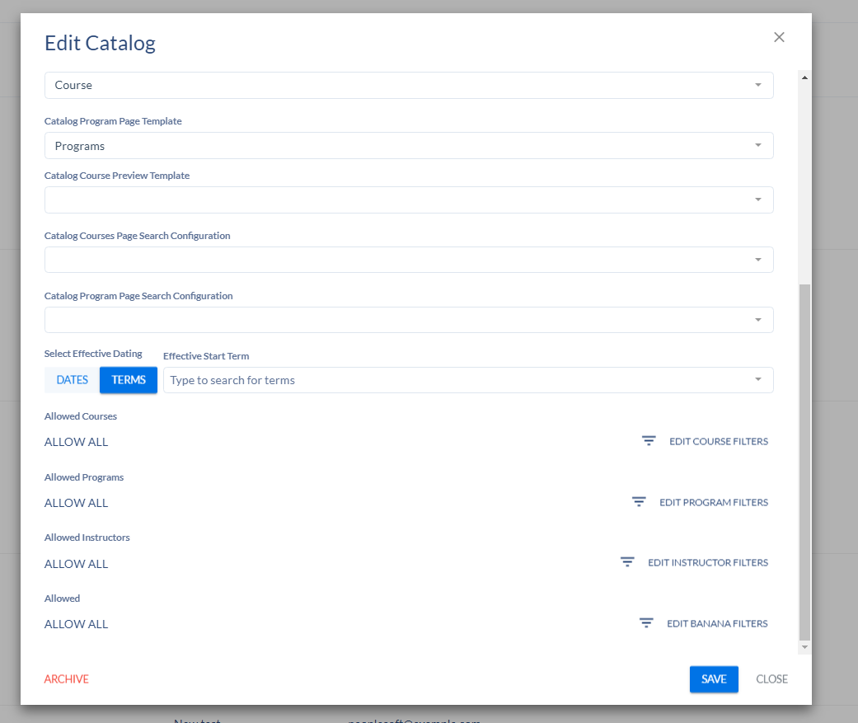Open Catalog Program Page Search Configuration dropdown
This screenshot has width=858, height=723.
click(409, 320)
